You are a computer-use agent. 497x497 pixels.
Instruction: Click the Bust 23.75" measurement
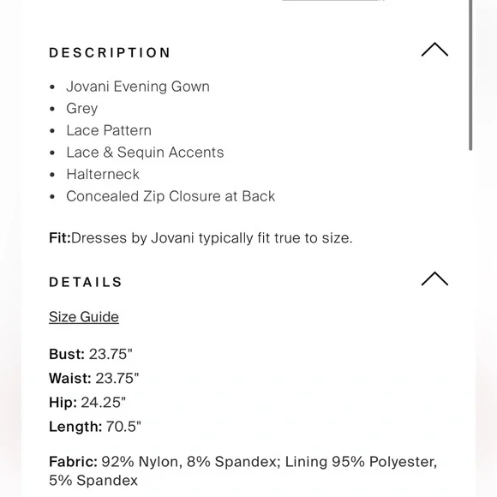tap(91, 354)
